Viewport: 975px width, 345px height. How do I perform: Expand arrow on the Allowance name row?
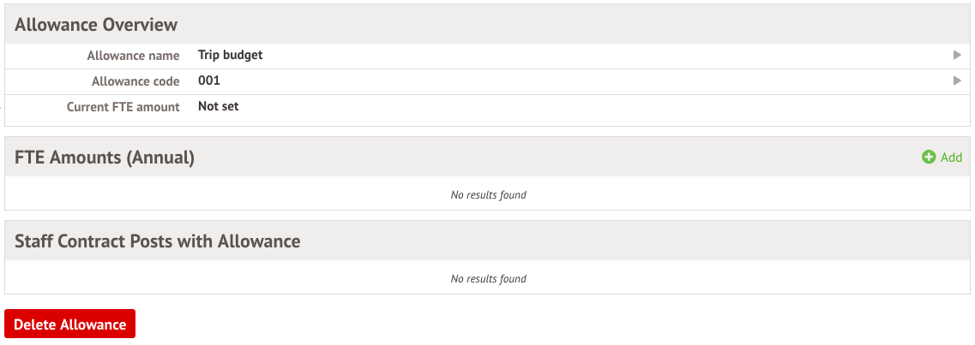click(957, 56)
